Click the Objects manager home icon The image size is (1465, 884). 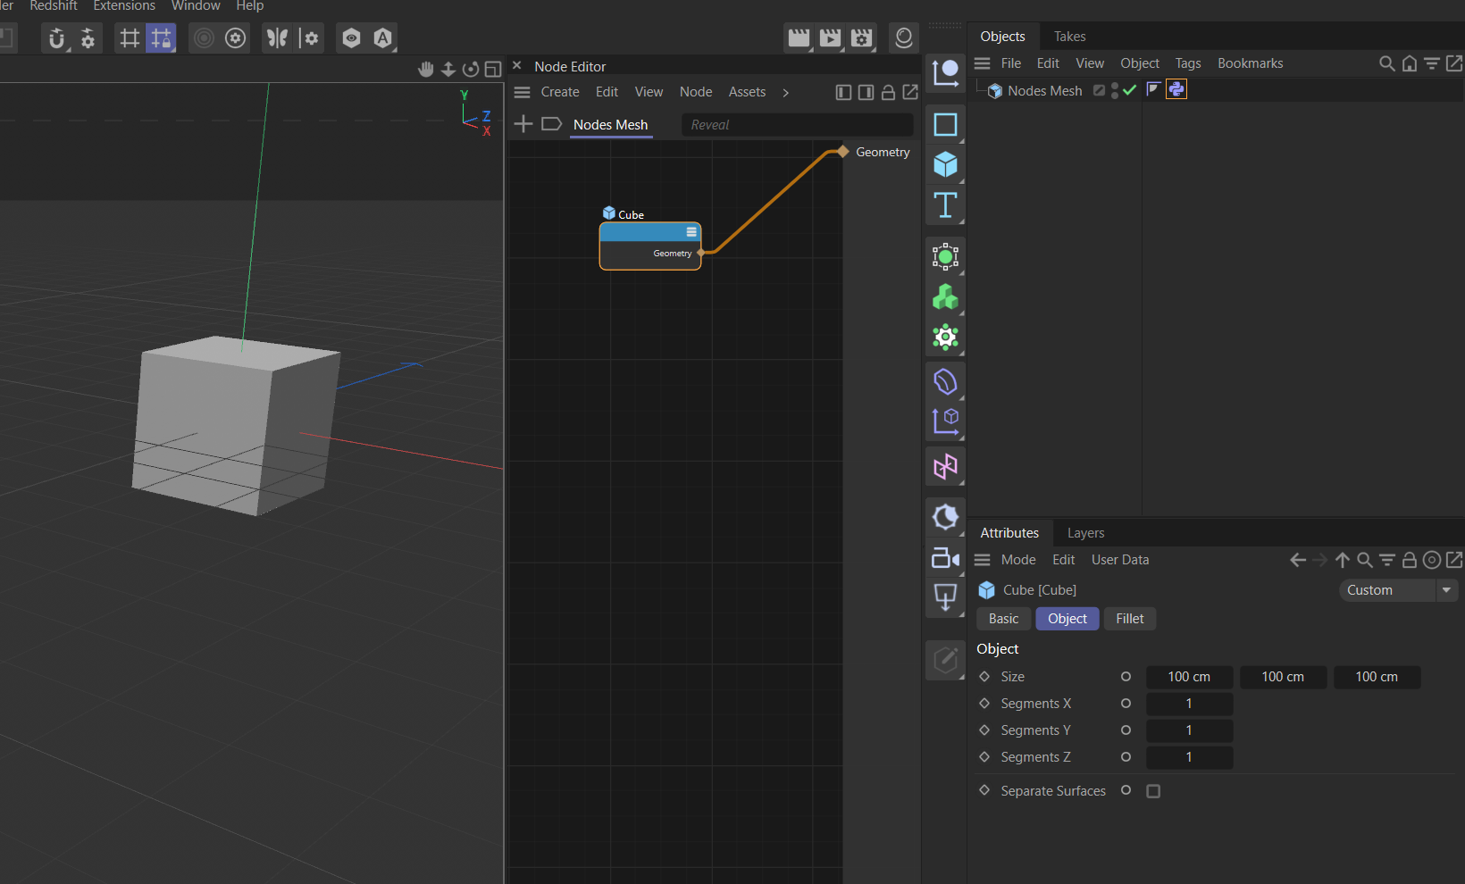coord(1409,63)
